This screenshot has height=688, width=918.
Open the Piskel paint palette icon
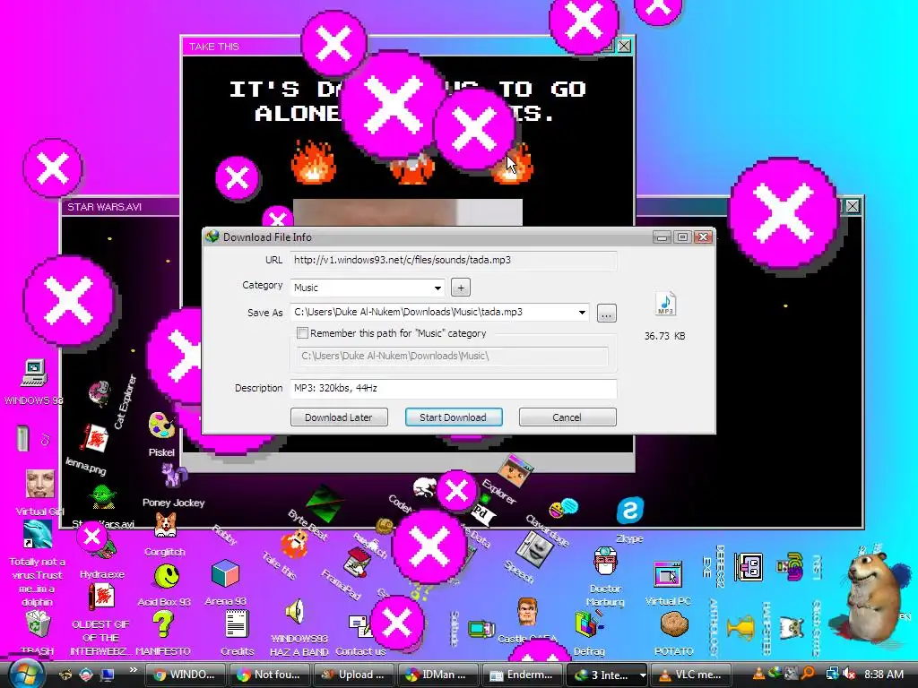tap(161, 426)
